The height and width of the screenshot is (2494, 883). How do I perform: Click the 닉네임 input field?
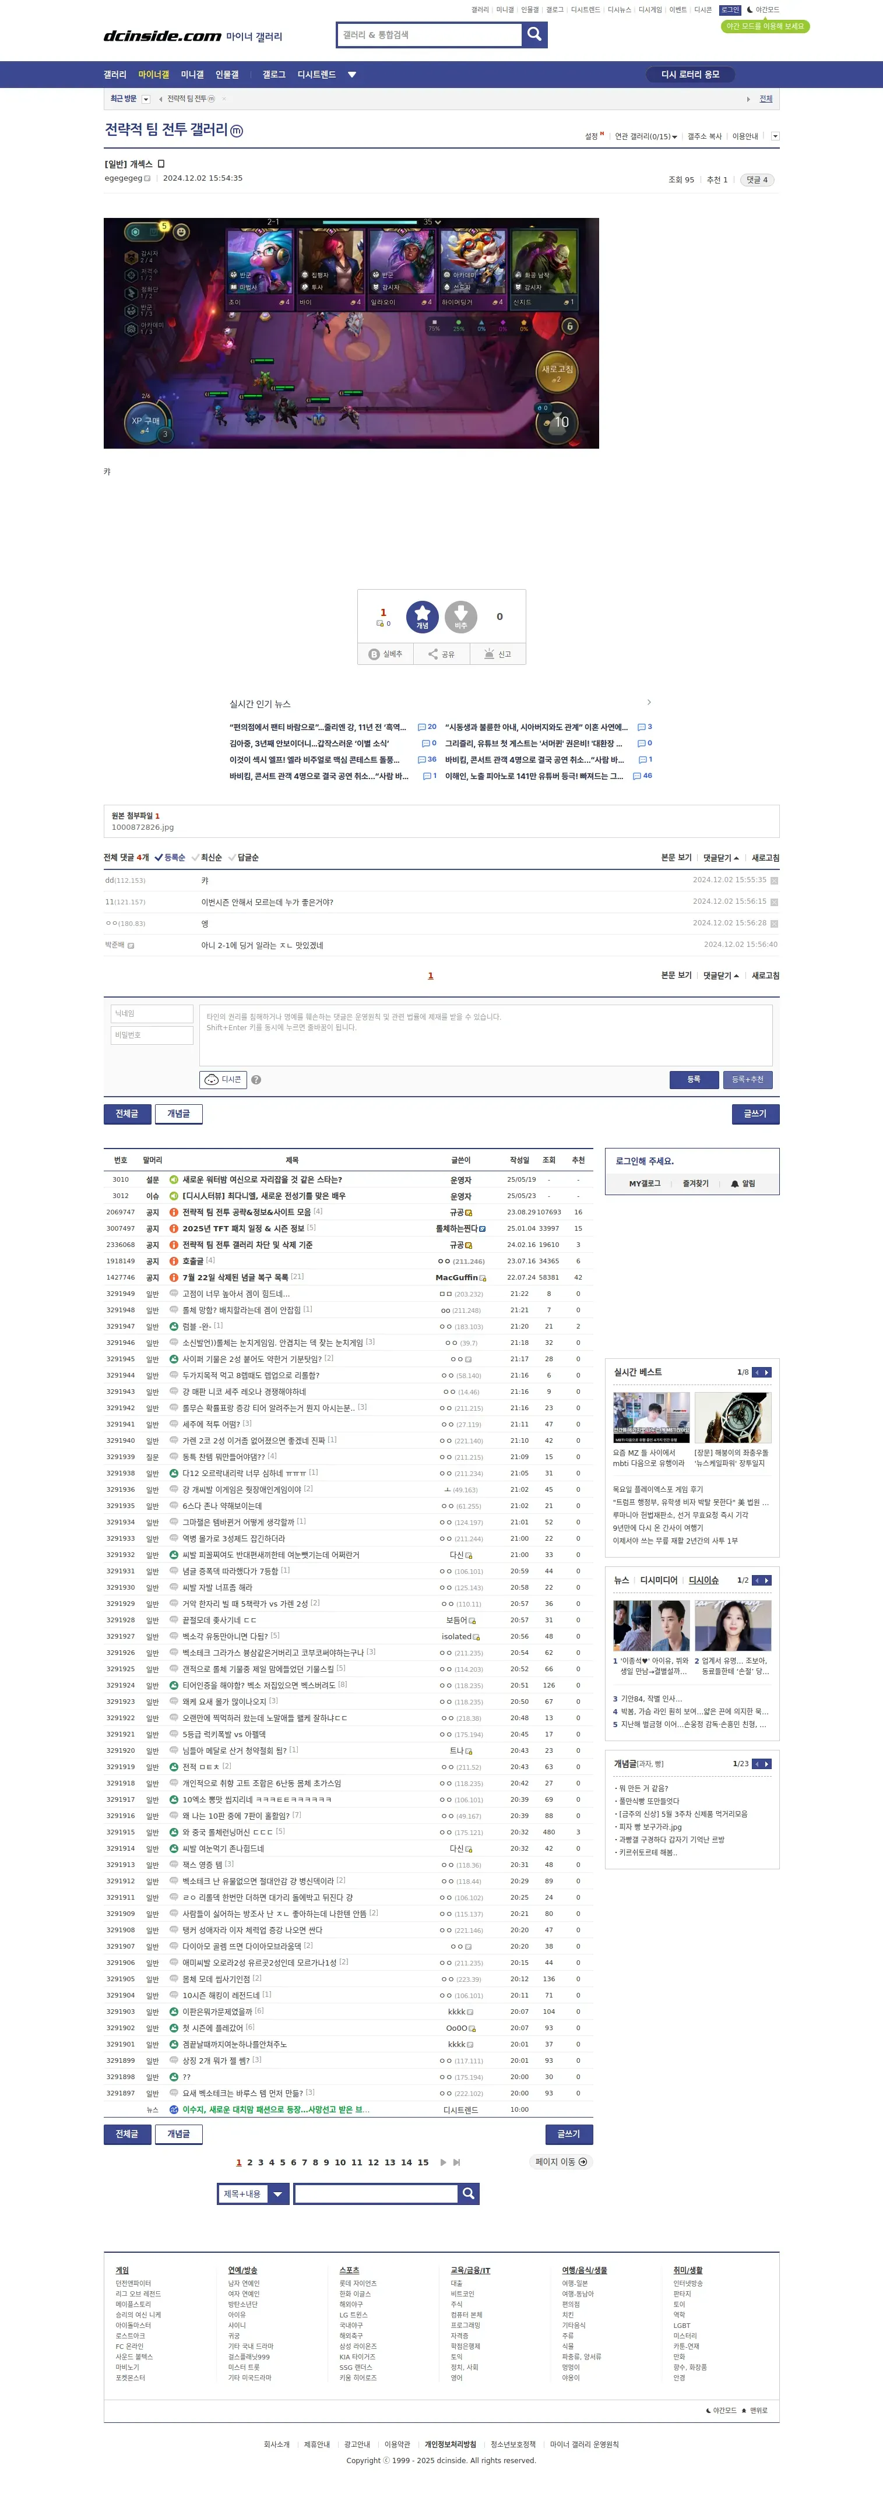pyautogui.click(x=152, y=1014)
